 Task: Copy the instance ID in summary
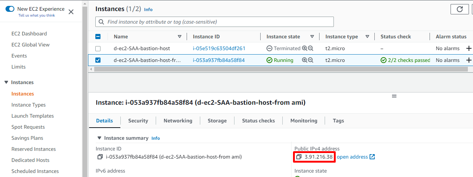click(100, 157)
